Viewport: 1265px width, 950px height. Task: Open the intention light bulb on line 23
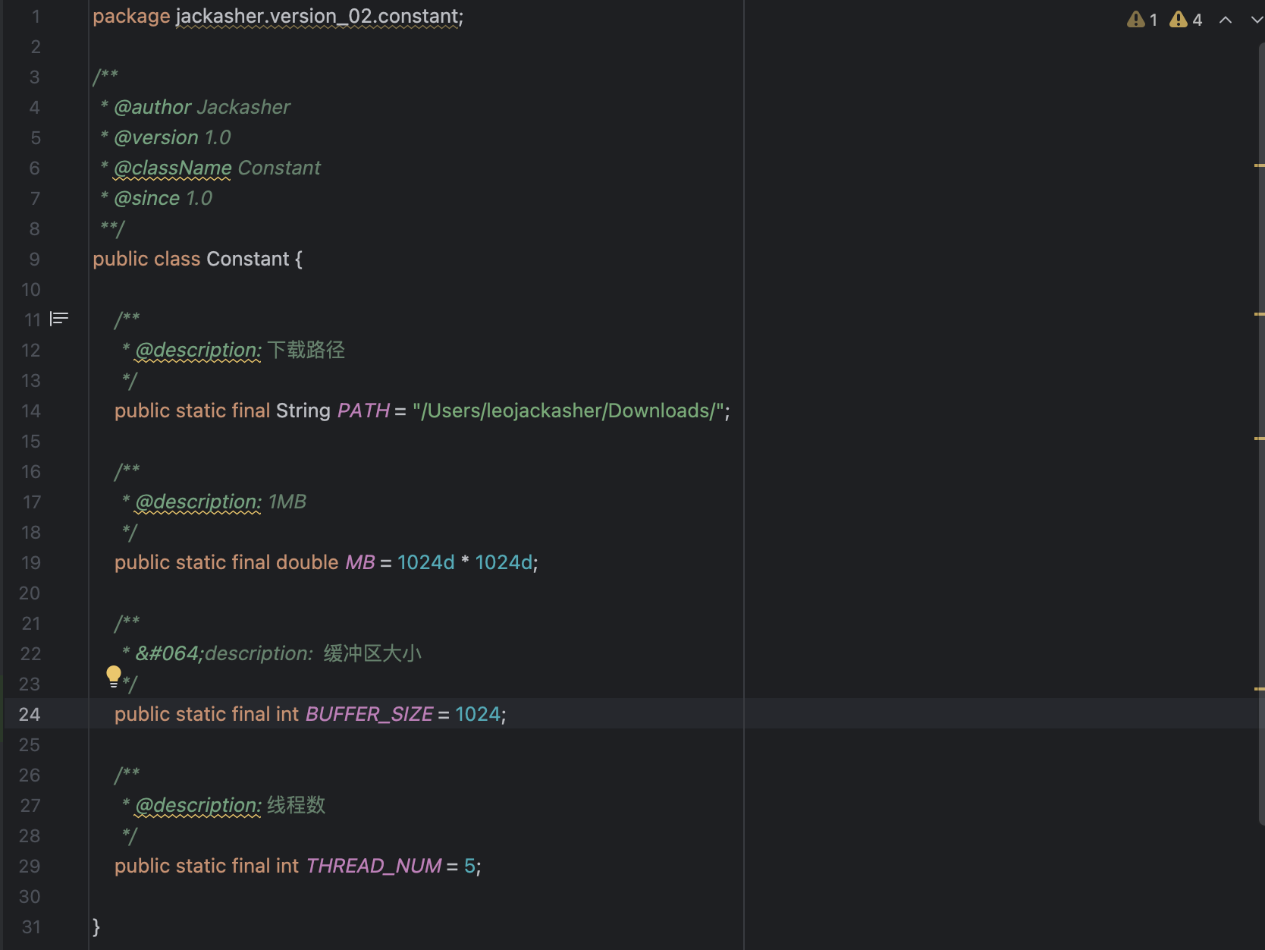coord(115,676)
